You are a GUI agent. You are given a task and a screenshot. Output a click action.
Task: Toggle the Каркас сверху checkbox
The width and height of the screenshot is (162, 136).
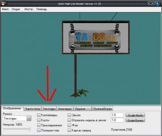tap(69, 130)
